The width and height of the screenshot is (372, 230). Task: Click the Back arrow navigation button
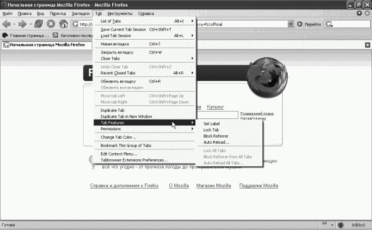point(6,24)
